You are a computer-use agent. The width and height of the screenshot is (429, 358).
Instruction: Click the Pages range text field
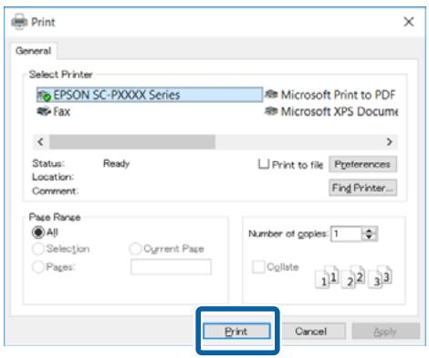pos(171,267)
